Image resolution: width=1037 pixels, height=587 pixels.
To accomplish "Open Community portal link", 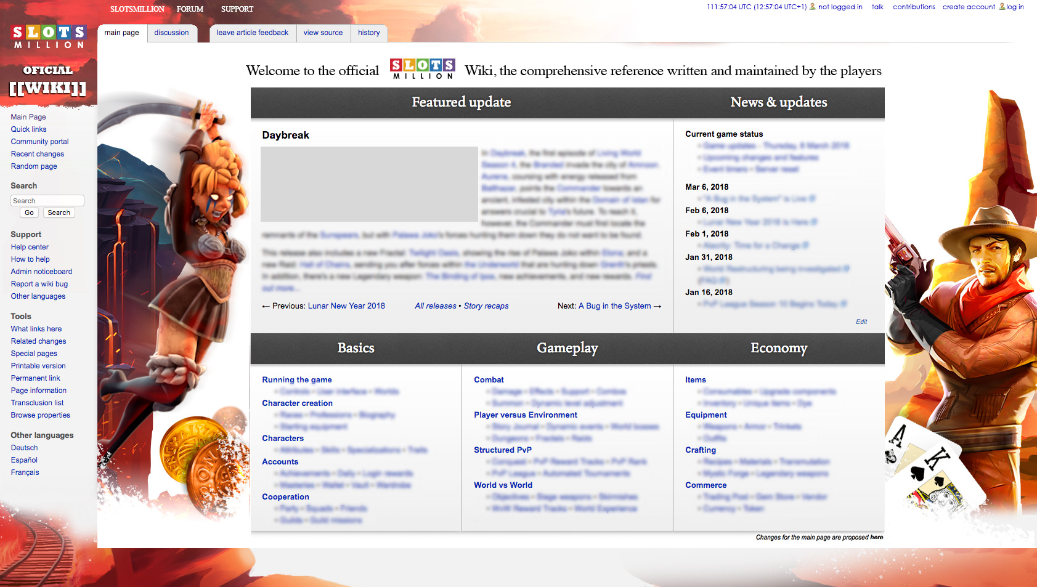I will pos(39,142).
